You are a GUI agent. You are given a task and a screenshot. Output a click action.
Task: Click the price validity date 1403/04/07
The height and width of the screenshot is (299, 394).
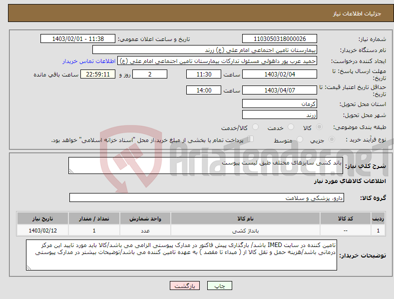coord(280,90)
